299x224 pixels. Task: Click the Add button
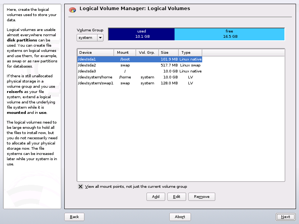point(155,197)
